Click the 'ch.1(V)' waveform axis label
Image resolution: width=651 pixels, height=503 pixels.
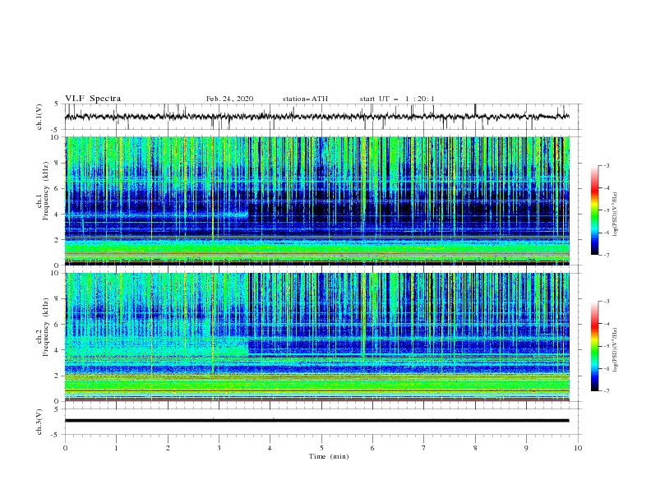(x=39, y=117)
